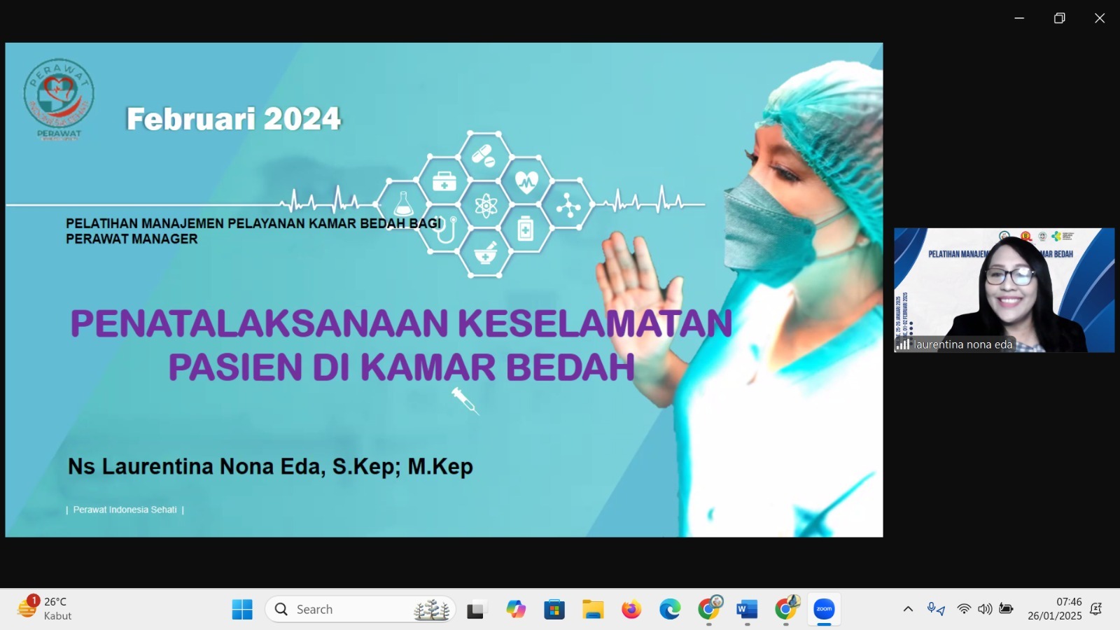The width and height of the screenshot is (1120, 630).
Task: Open the clock showing 07:46 and date
Action: (x=1055, y=609)
